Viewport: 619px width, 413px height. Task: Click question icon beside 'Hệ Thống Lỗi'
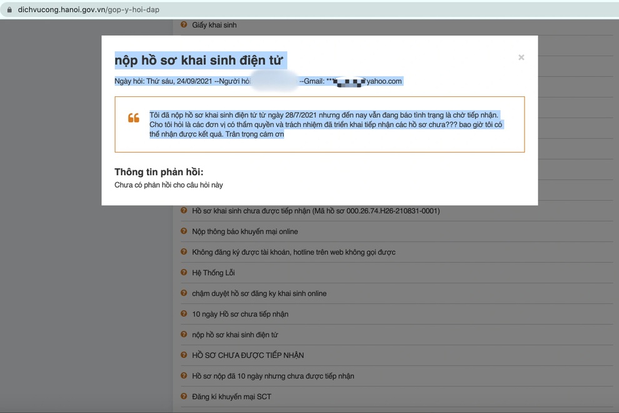pos(184,272)
